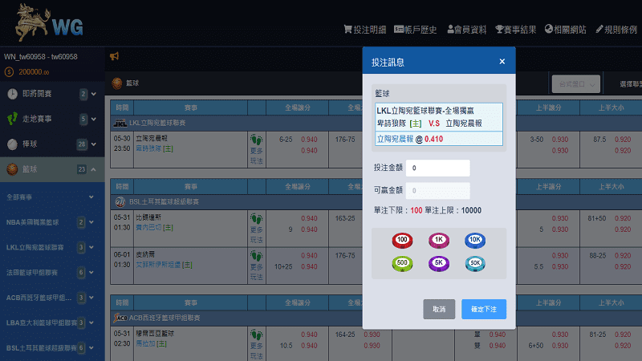
Task: Click 立陶宛晨報 selection in bet slip
Action: 395,139
